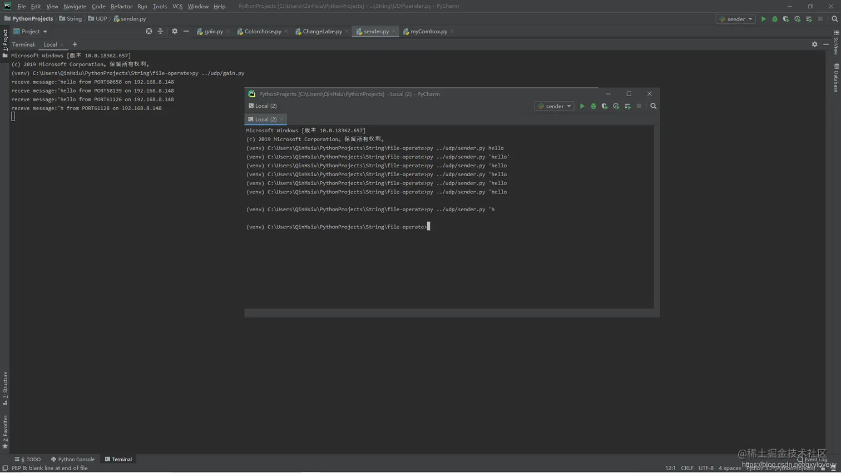This screenshot has width=841, height=473.
Task: Click PythonProjects breadcrumb in navigation bar
Action: pyautogui.click(x=29, y=19)
